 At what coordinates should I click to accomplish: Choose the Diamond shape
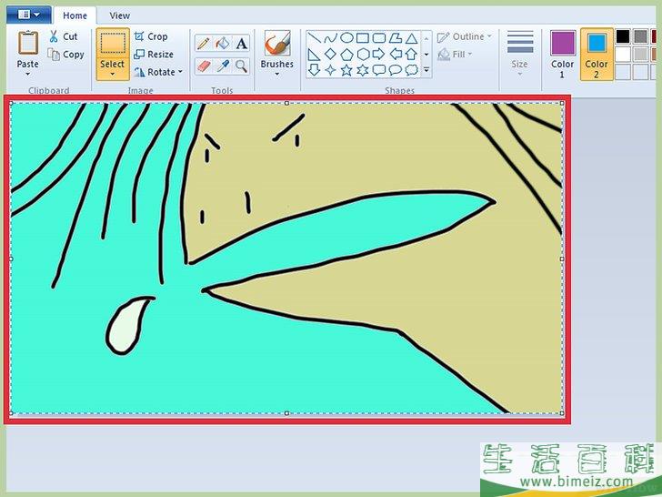330,54
